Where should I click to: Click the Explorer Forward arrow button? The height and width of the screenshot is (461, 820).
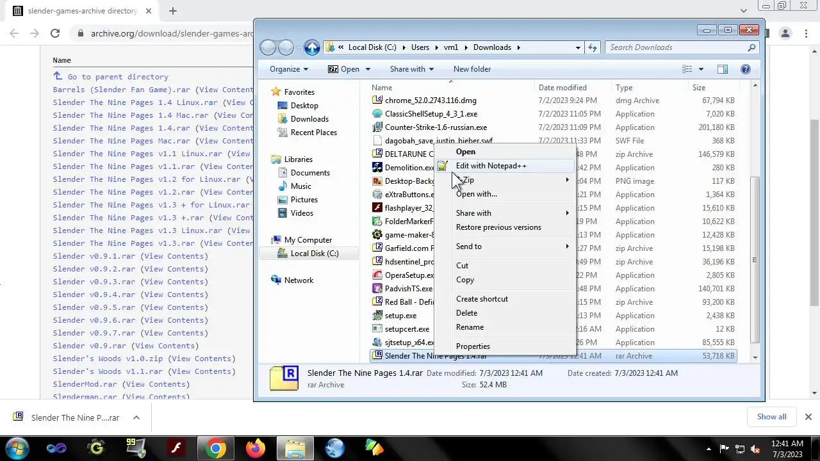point(286,47)
